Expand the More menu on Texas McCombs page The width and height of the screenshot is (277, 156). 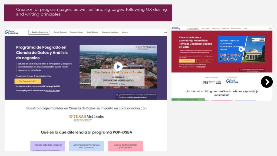pyautogui.click(x=125, y=32)
